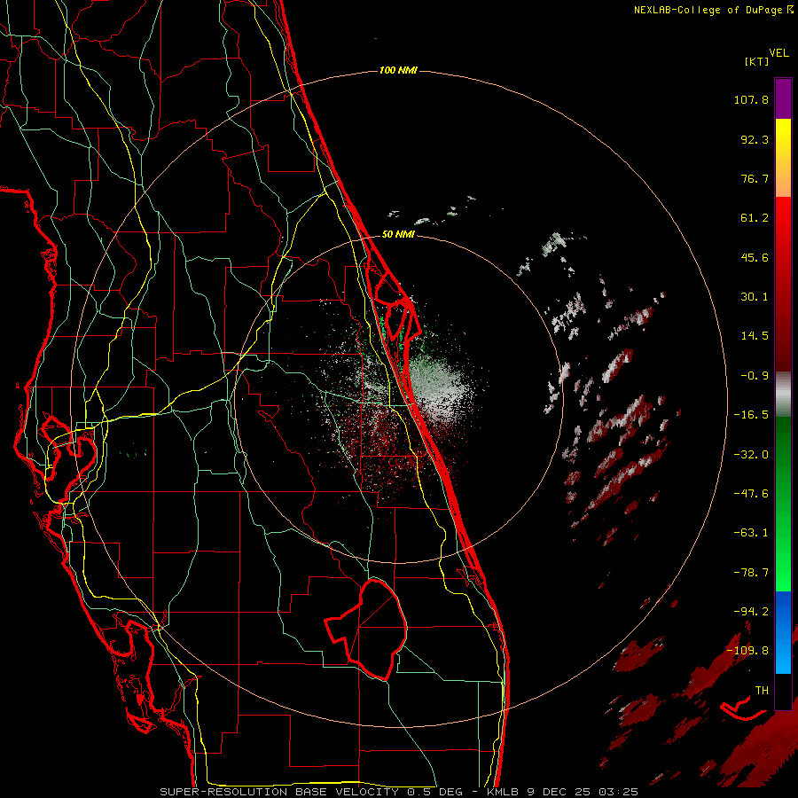Select the -47.6 velocity scale value
The image size is (798, 798).
pyautogui.click(x=751, y=493)
